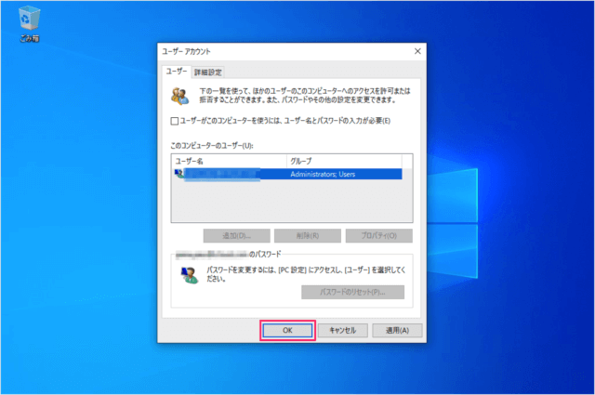Image resolution: width=595 pixels, height=395 pixels.
Task: Enable the require username and password checkbox
Action: (x=176, y=121)
